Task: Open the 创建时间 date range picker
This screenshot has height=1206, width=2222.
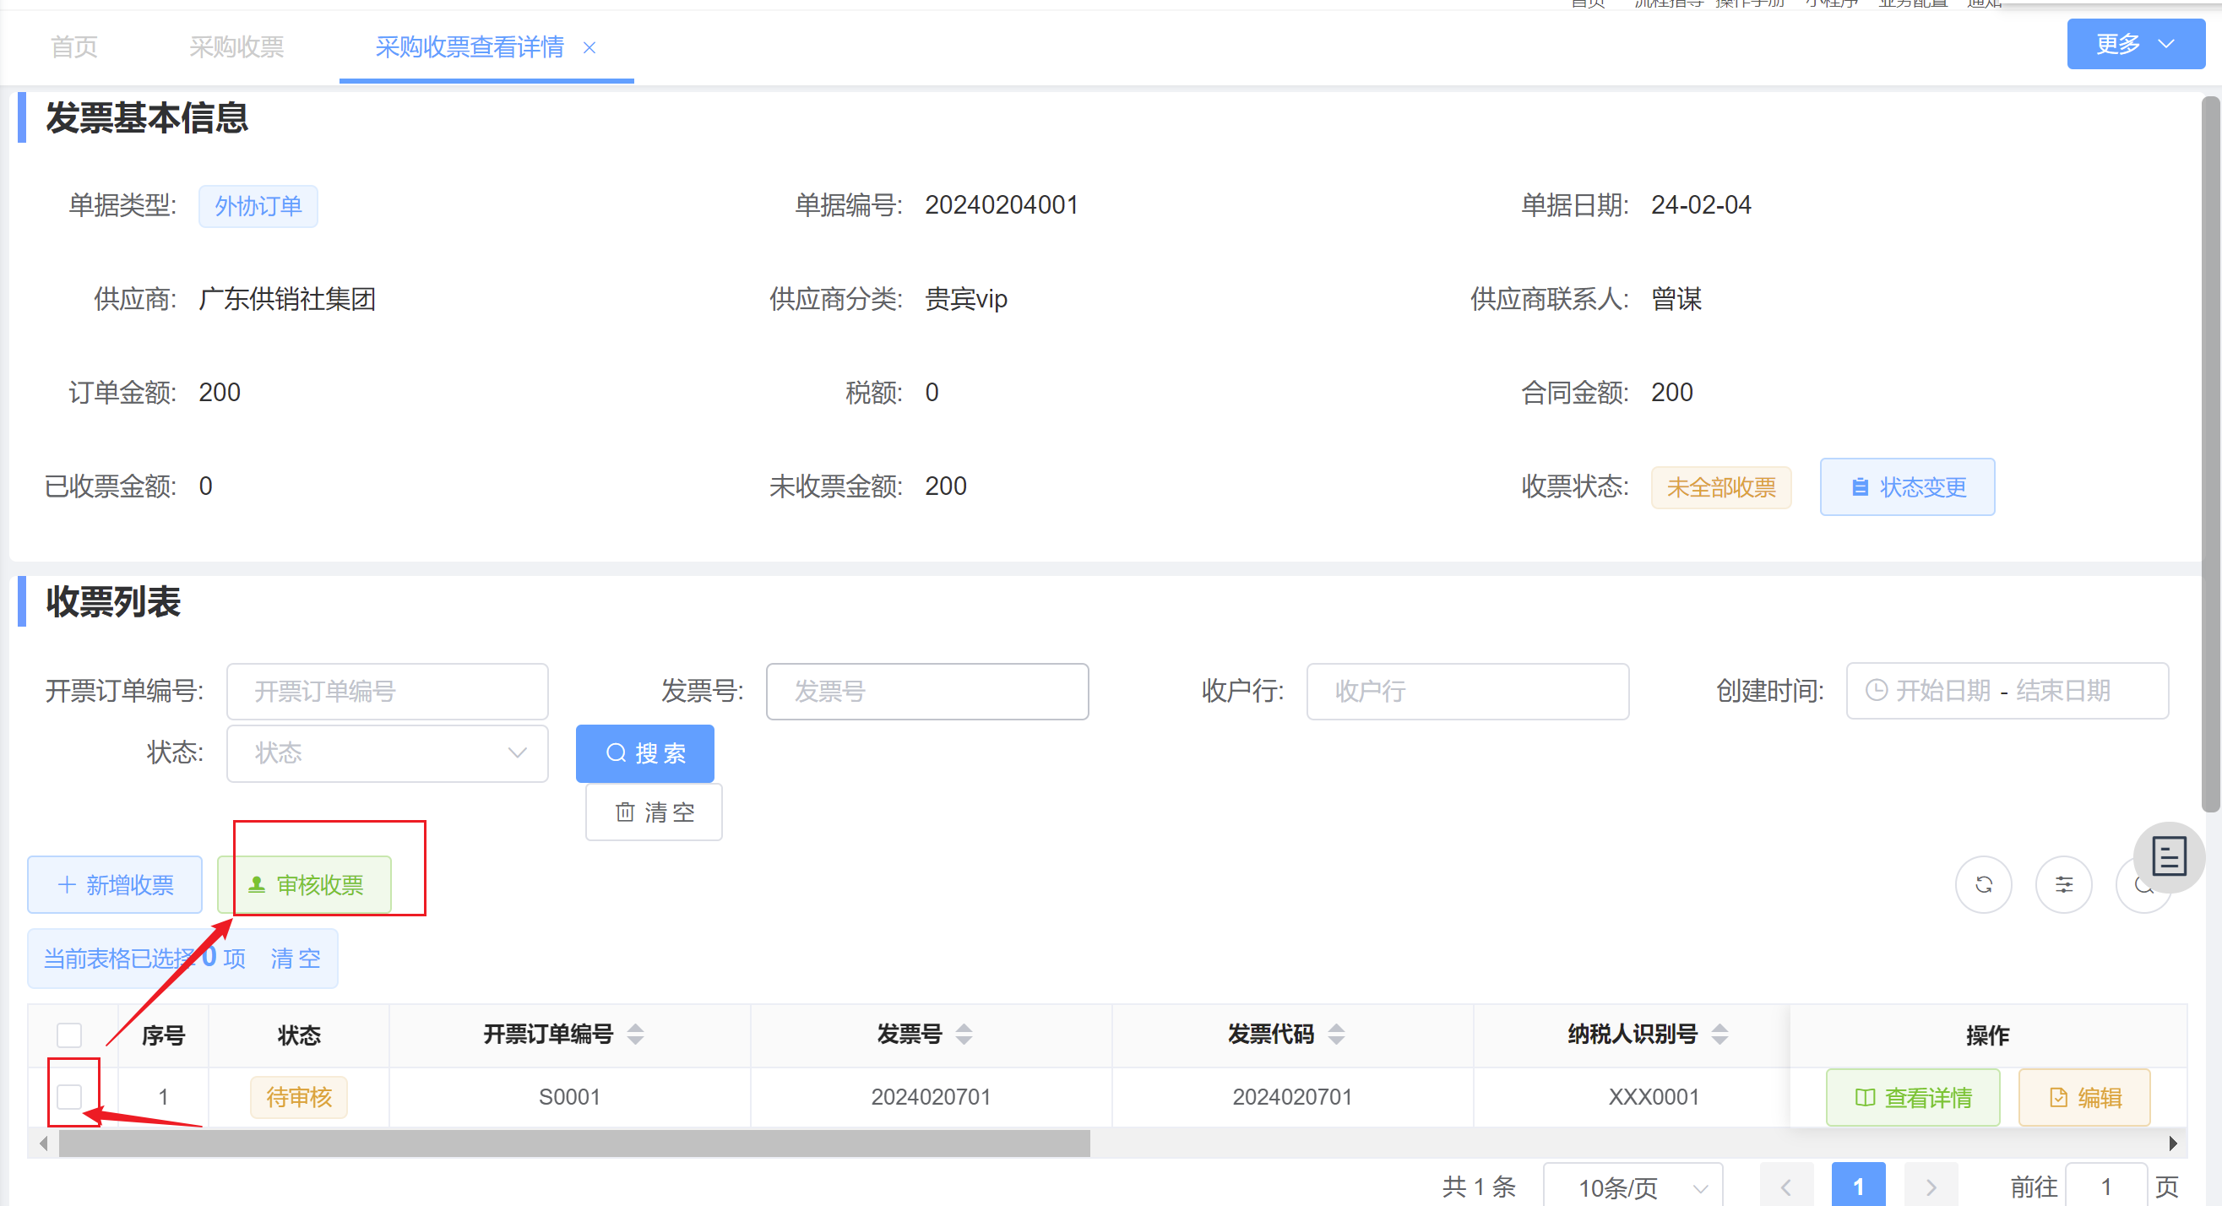Action: tap(2007, 691)
